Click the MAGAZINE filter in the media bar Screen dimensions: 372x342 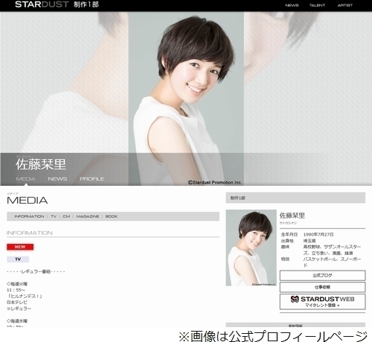pyautogui.click(x=88, y=216)
